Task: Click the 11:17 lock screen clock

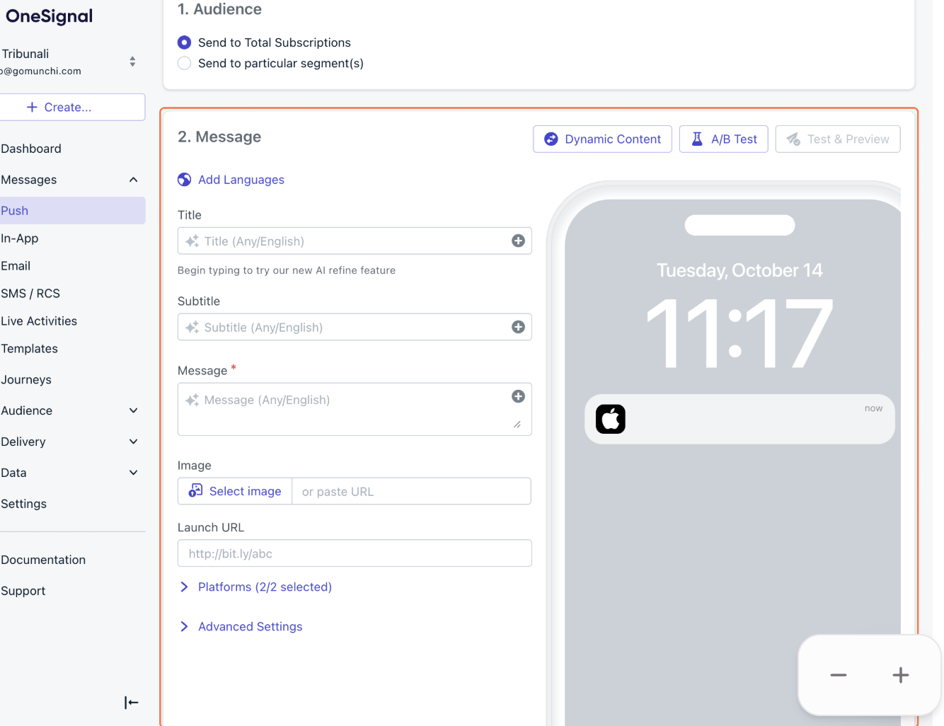Action: [x=739, y=334]
